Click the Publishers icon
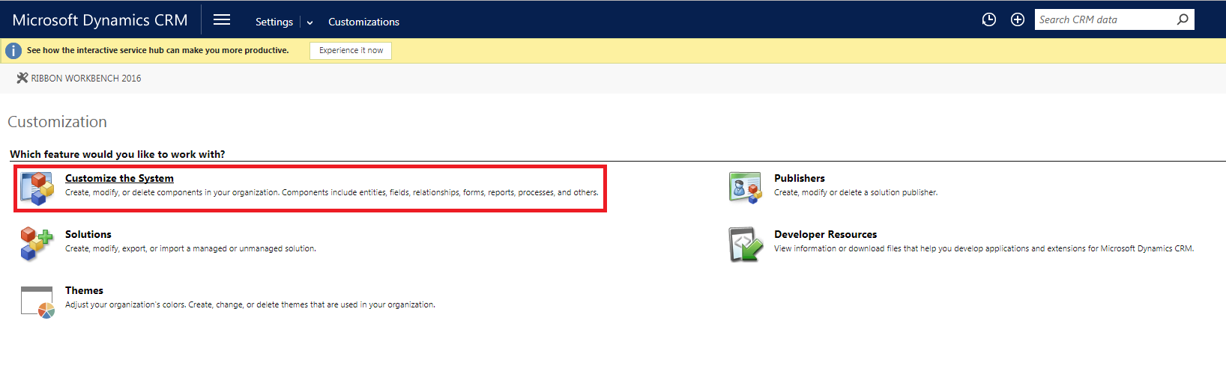 tap(745, 187)
